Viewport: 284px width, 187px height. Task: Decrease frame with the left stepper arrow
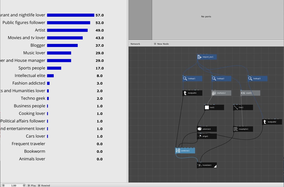3,185
